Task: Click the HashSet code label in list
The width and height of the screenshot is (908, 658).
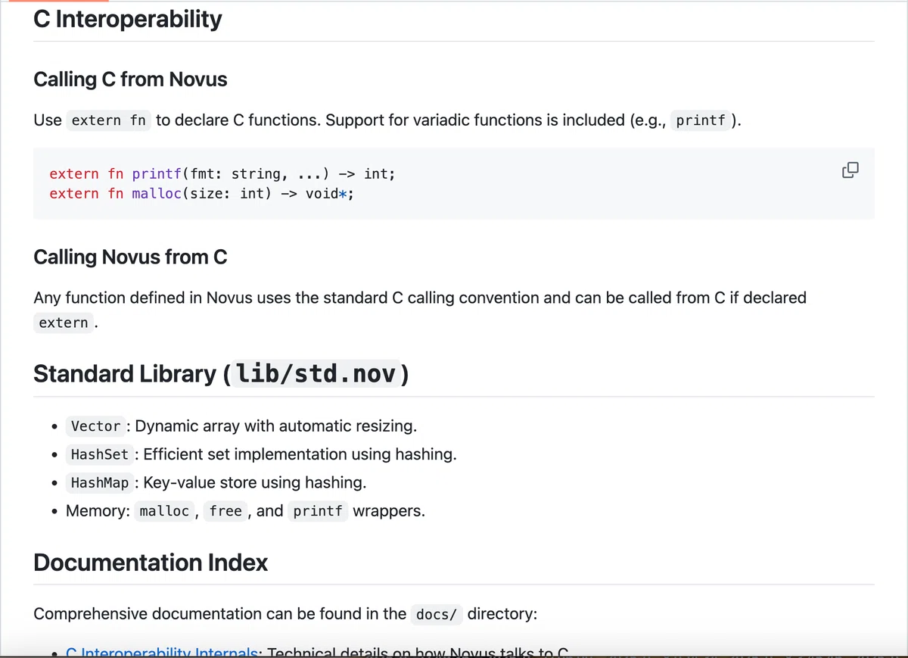Action: pos(100,455)
